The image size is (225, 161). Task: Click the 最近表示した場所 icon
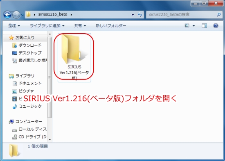pyautogui.click(x=14, y=61)
